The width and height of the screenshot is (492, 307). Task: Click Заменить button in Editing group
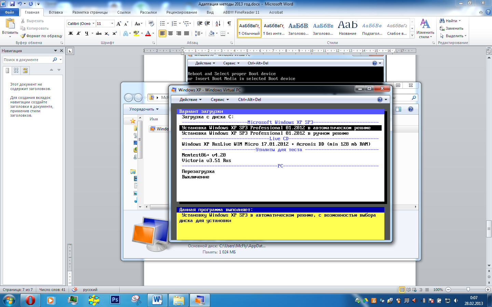451,28
